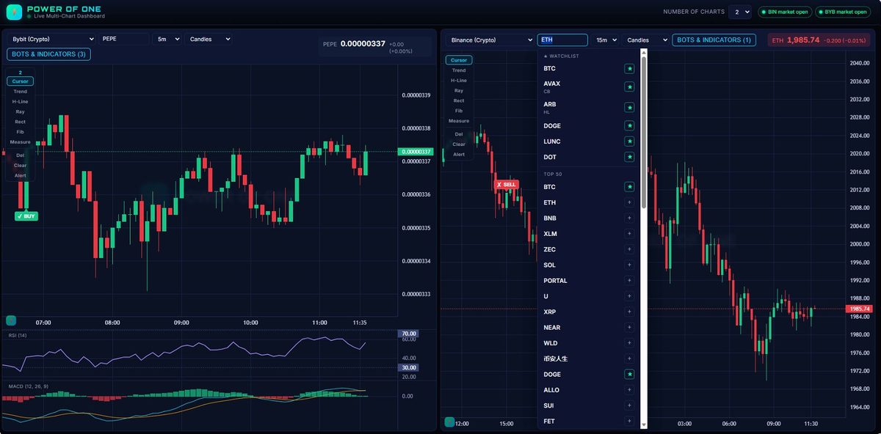The image size is (881, 434).
Task: Add WLD to watchlist with plus icon
Action: [x=629, y=343]
